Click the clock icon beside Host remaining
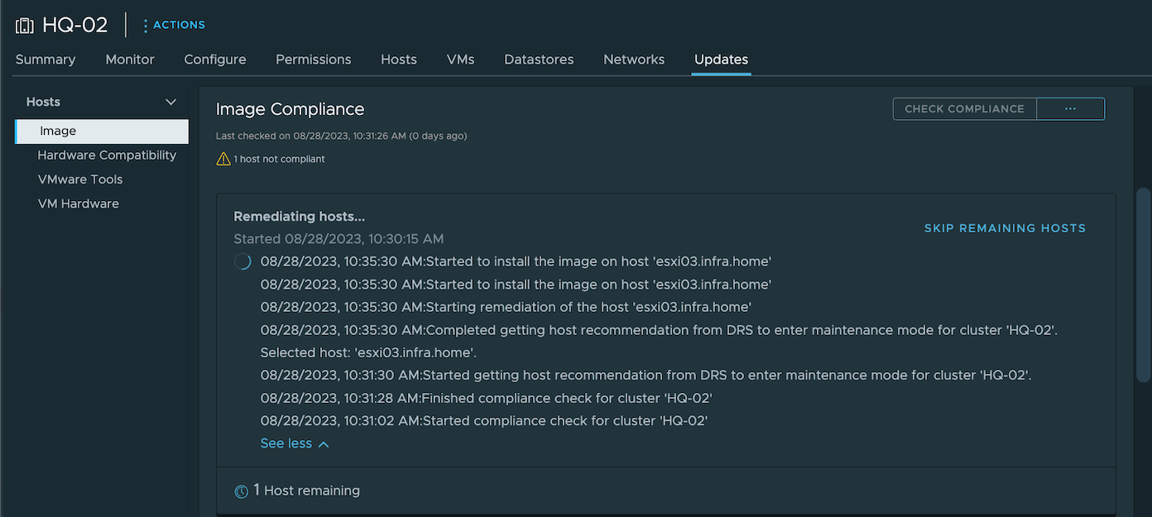Screen dimensions: 1152x517 (x=241, y=491)
